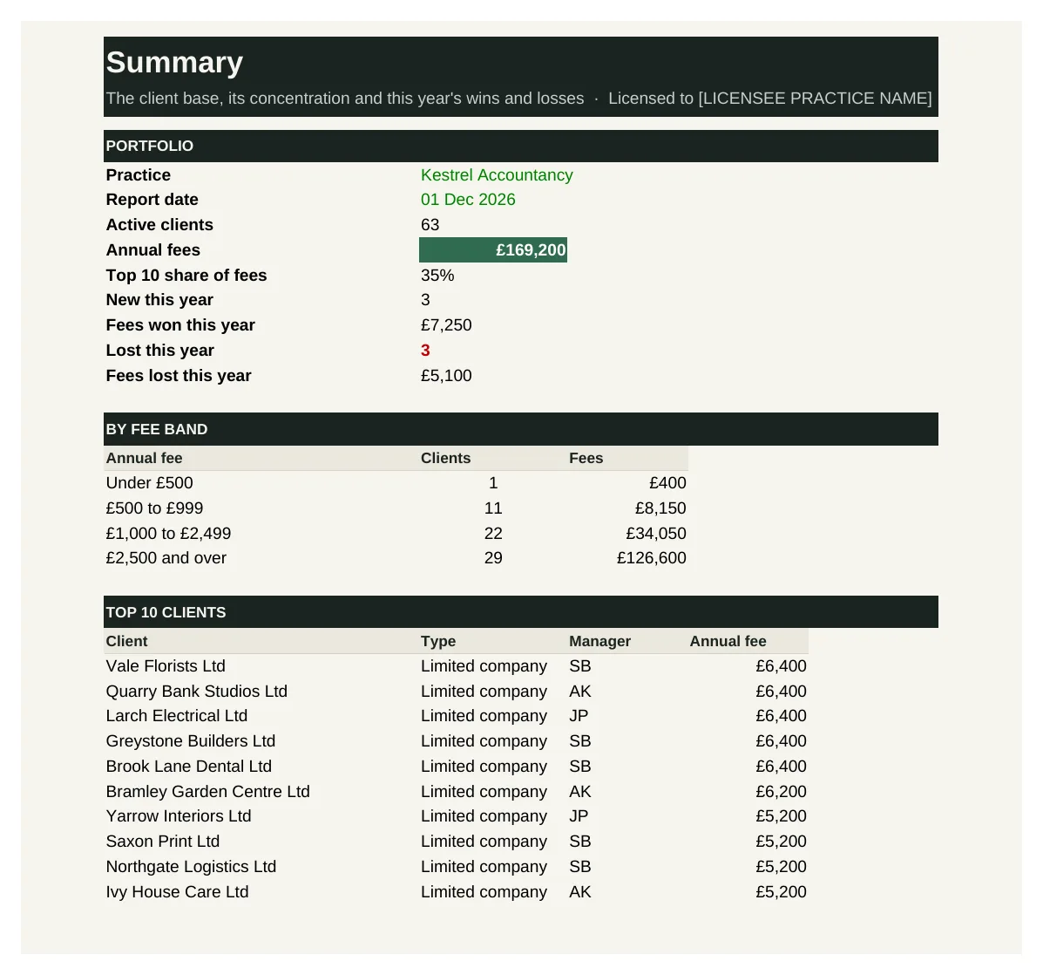1043x975 pixels.
Task: Click the Summary title heading
Action: (x=174, y=63)
